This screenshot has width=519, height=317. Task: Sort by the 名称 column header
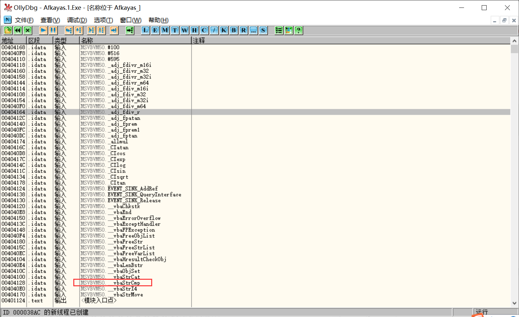pyautogui.click(x=135, y=40)
